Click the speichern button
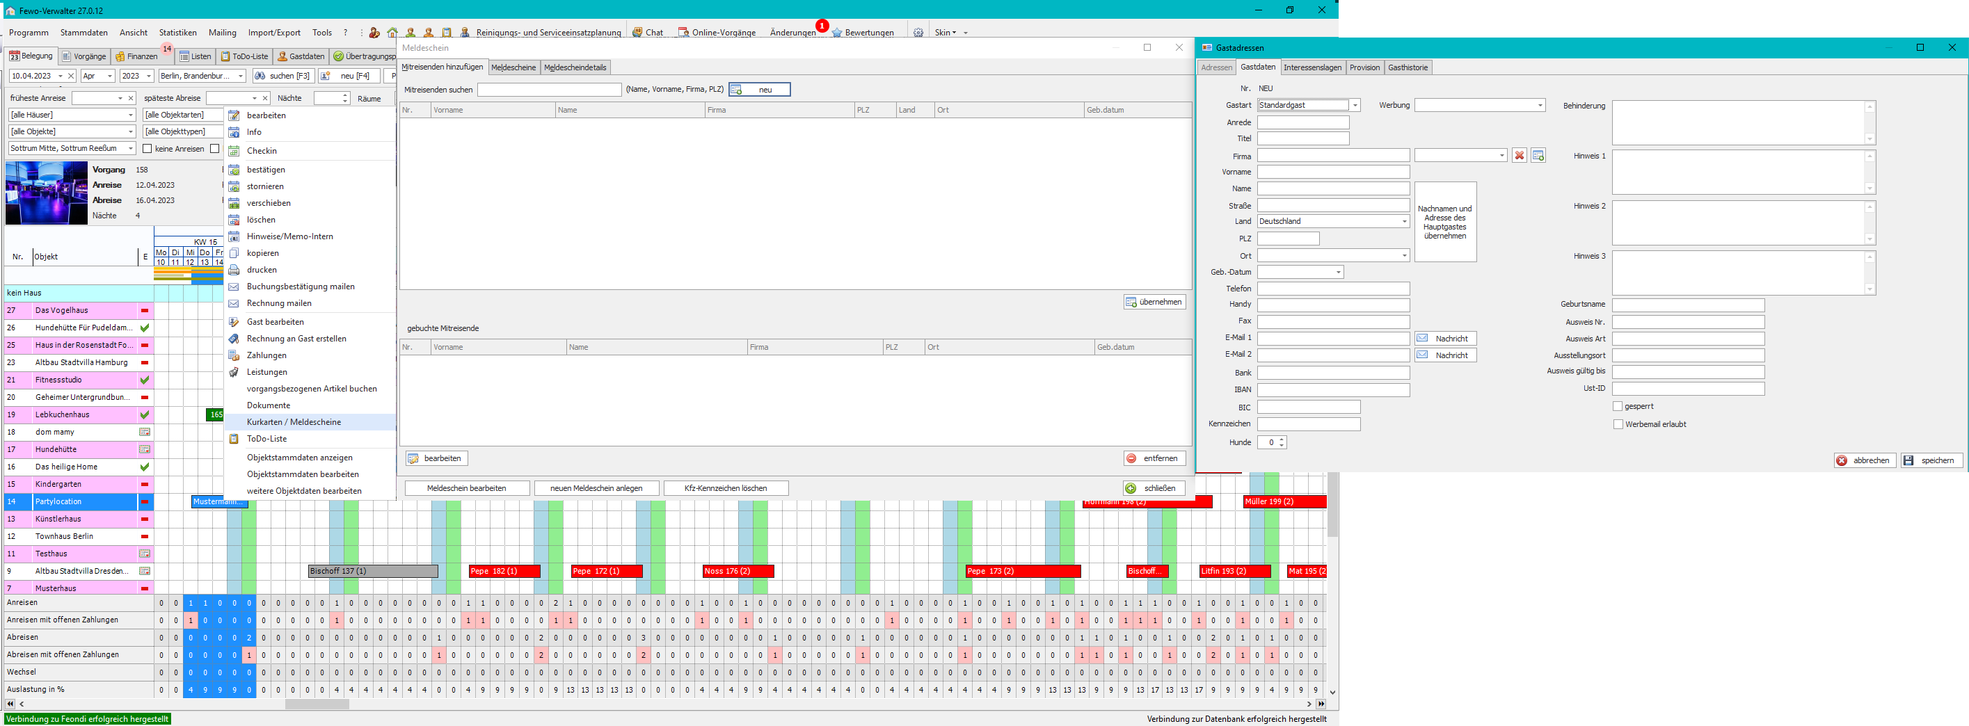This screenshot has width=1969, height=726. pos(1931,460)
